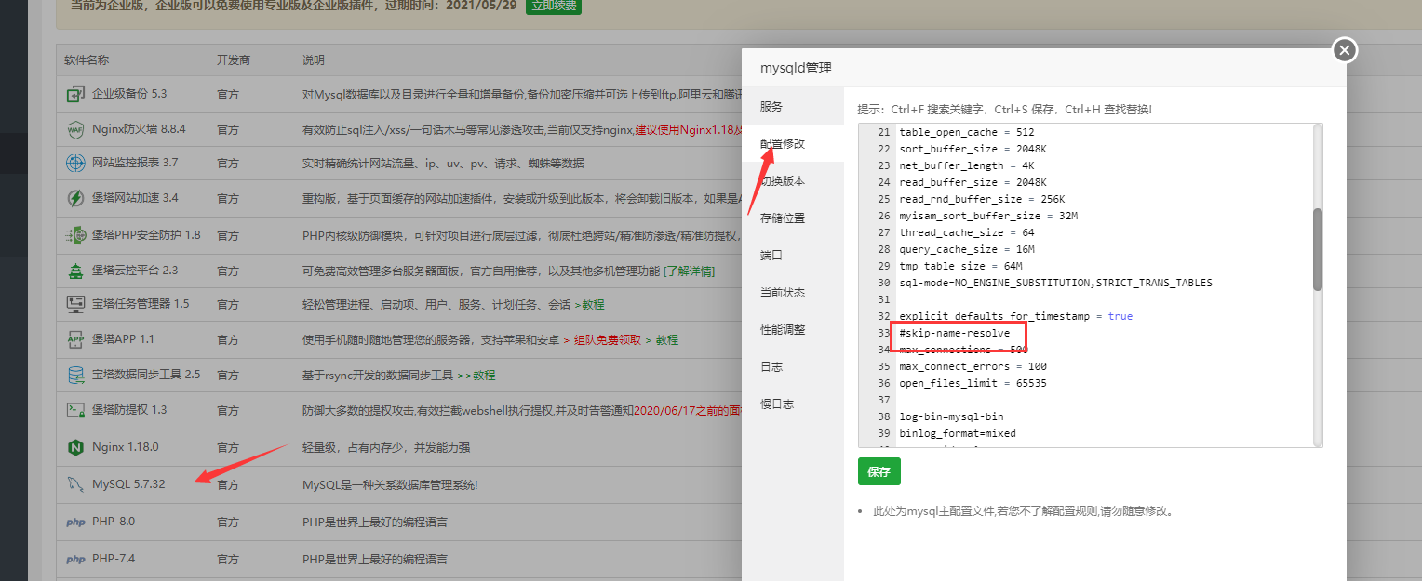
Task: Open the 慢日志 tab
Action: pos(793,403)
